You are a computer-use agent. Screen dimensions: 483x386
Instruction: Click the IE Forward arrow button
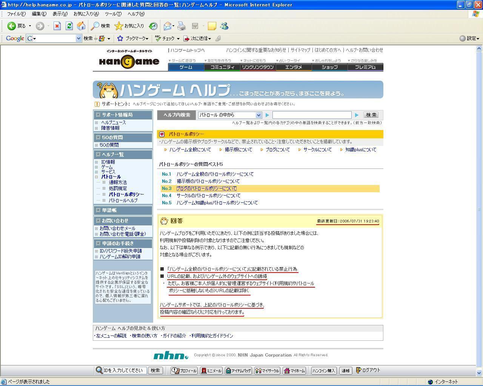point(40,26)
